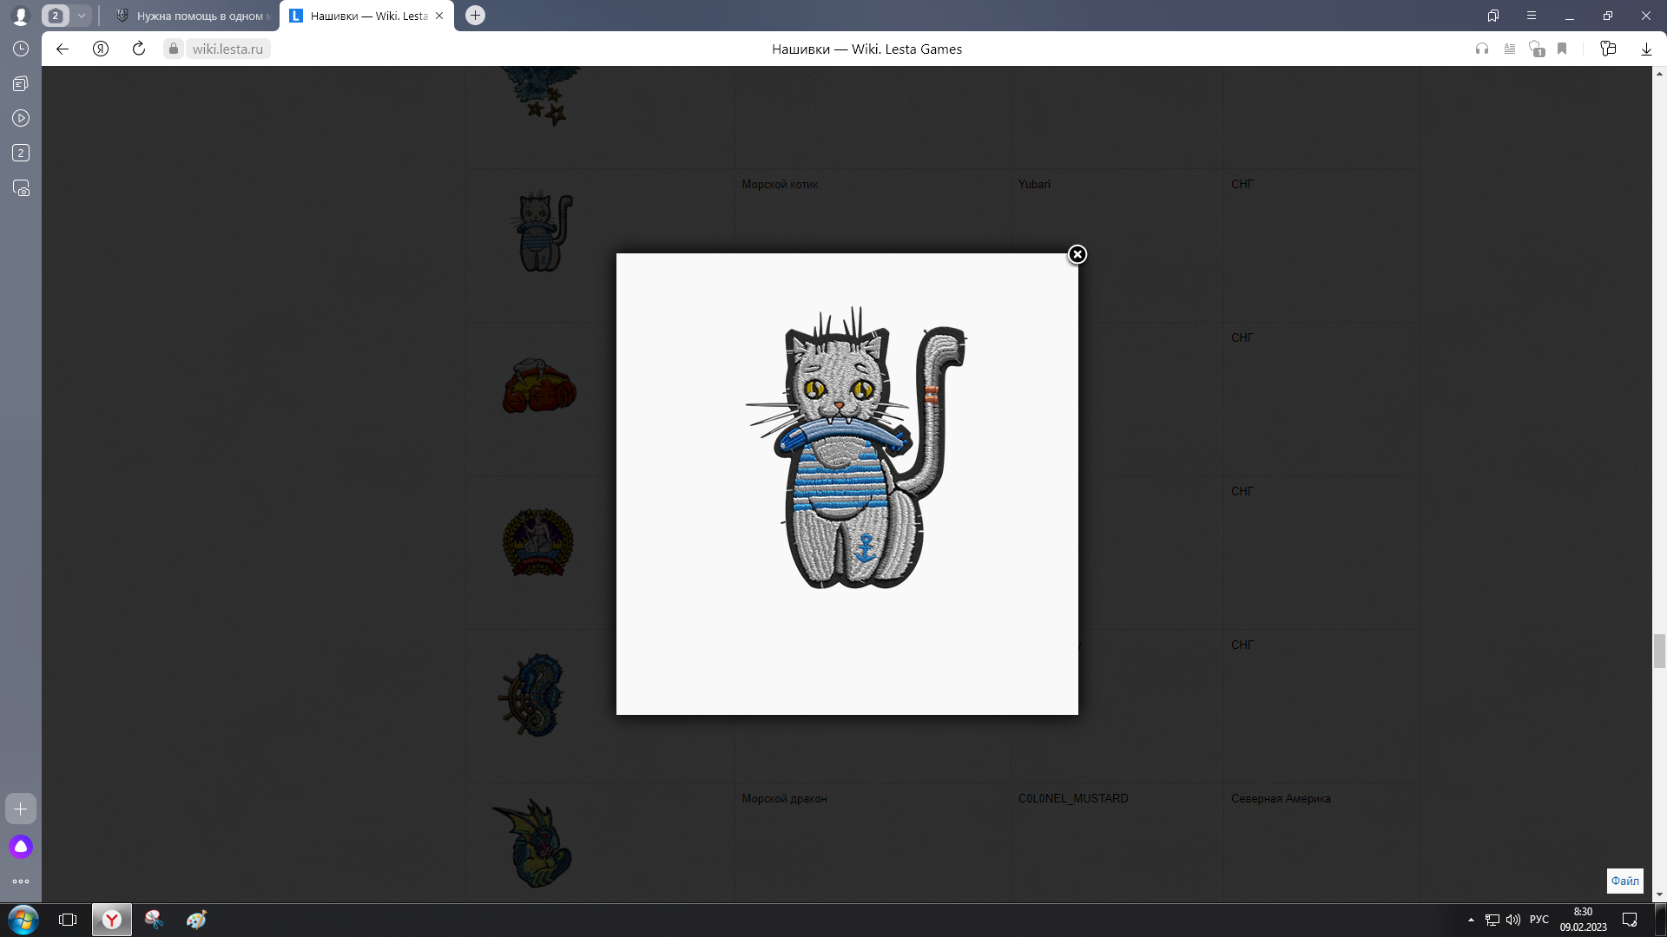Open browser history clock in sidebar
The height and width of the screenshot is (937, 1667).
point(21,49)
